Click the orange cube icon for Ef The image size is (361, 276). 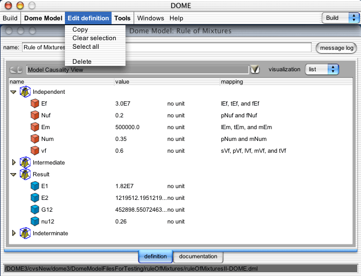(x=35, y=103)
